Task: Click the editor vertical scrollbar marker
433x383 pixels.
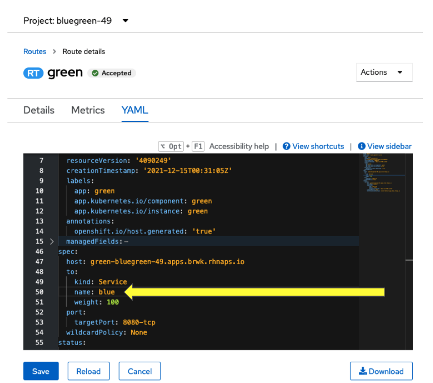Action: (x=409, y=260)
